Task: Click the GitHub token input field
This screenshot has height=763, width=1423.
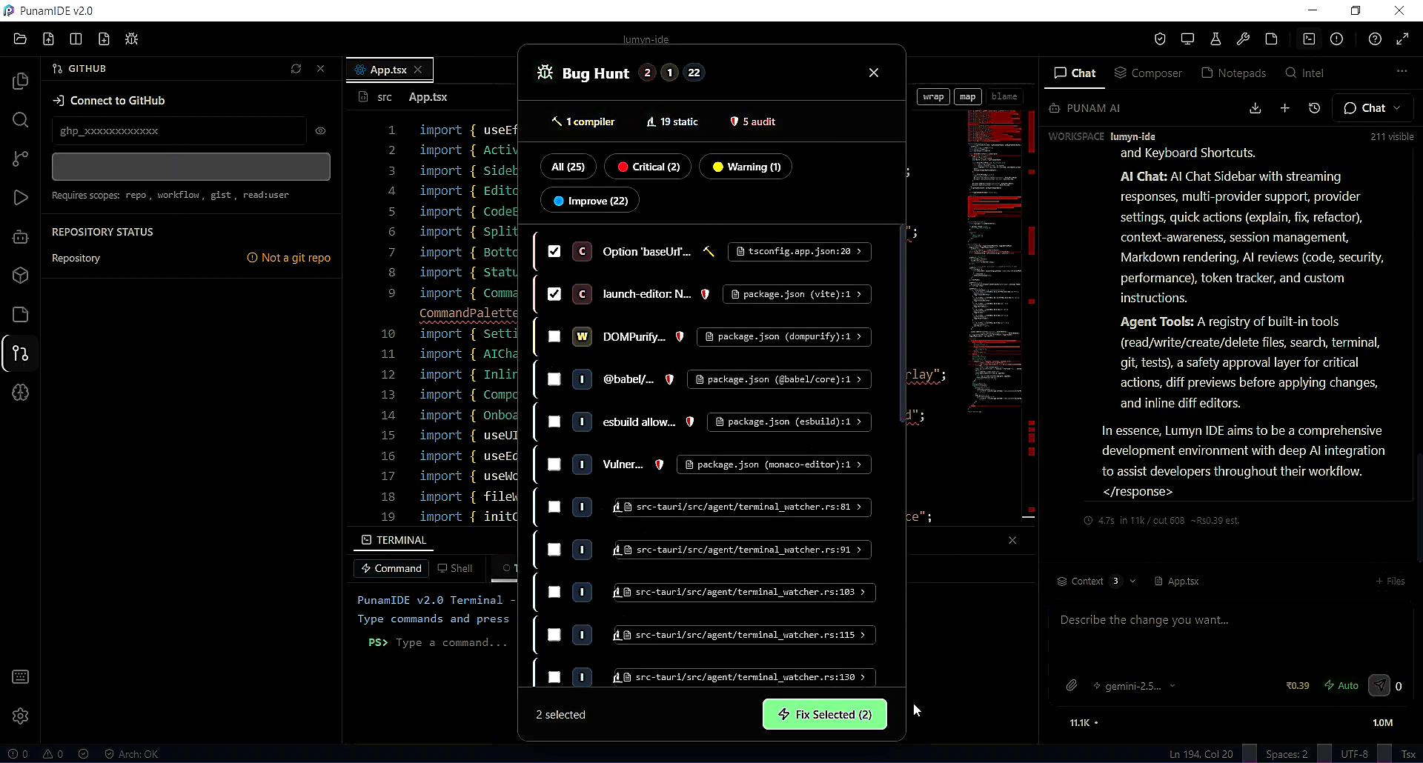Action: point(179,131)
